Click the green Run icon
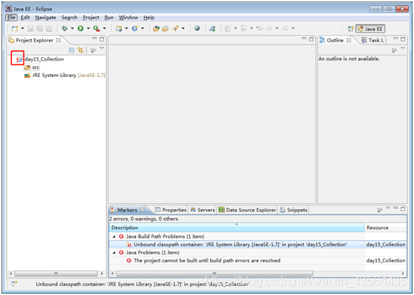 [81, 28]
